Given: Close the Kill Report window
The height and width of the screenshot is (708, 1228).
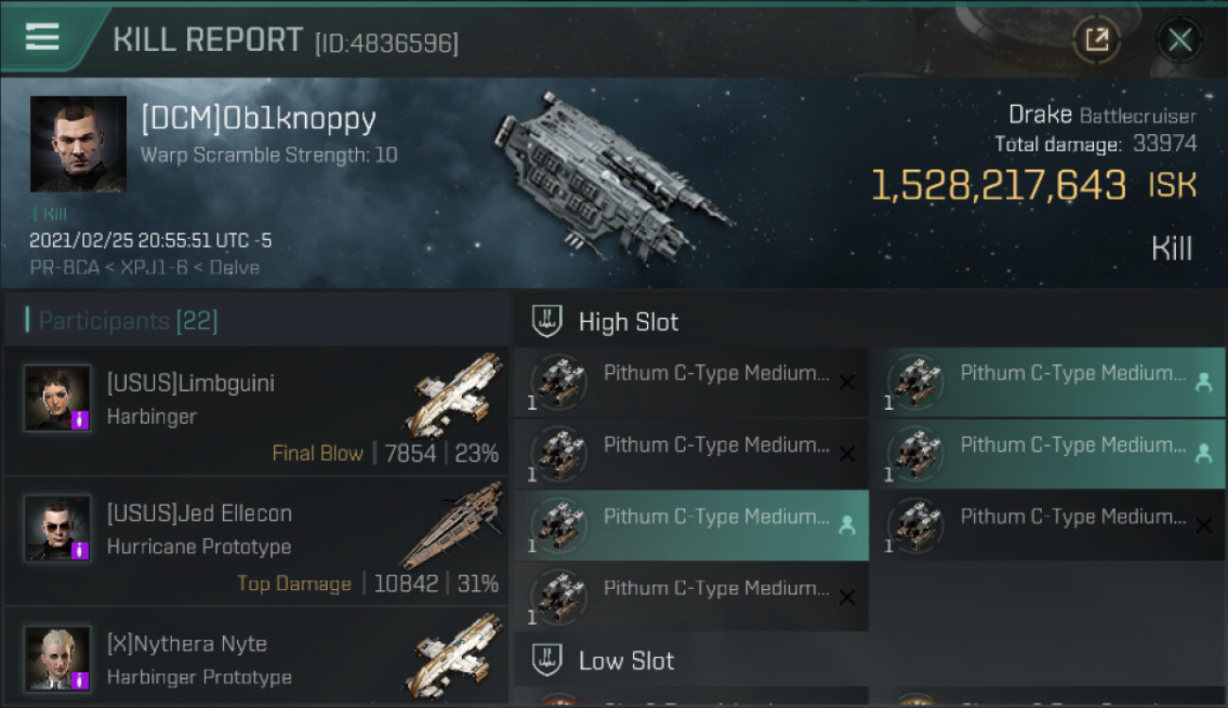Looking at the screenshot, I should click(x=1179, y=40).
